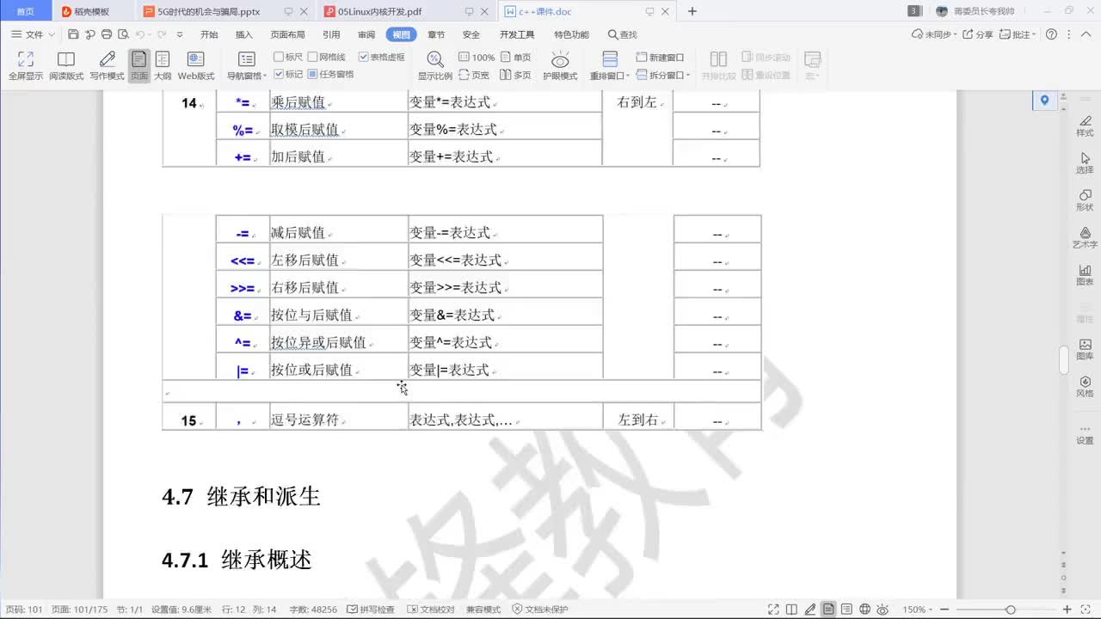This screenshot has height=619, width=1101.
Task: Open Charts (图表) in right sidebar
Action: click(1085, 274)
